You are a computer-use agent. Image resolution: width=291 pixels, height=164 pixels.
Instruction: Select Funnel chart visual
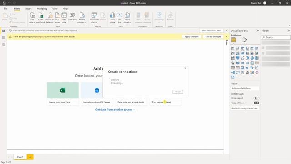[238, 58]
